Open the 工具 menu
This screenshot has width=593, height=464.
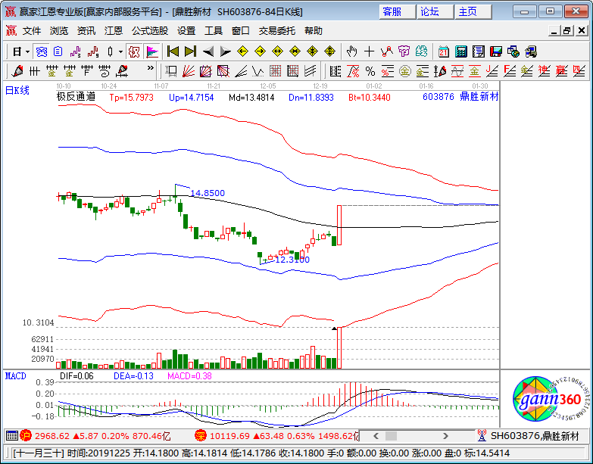(214, 31)
